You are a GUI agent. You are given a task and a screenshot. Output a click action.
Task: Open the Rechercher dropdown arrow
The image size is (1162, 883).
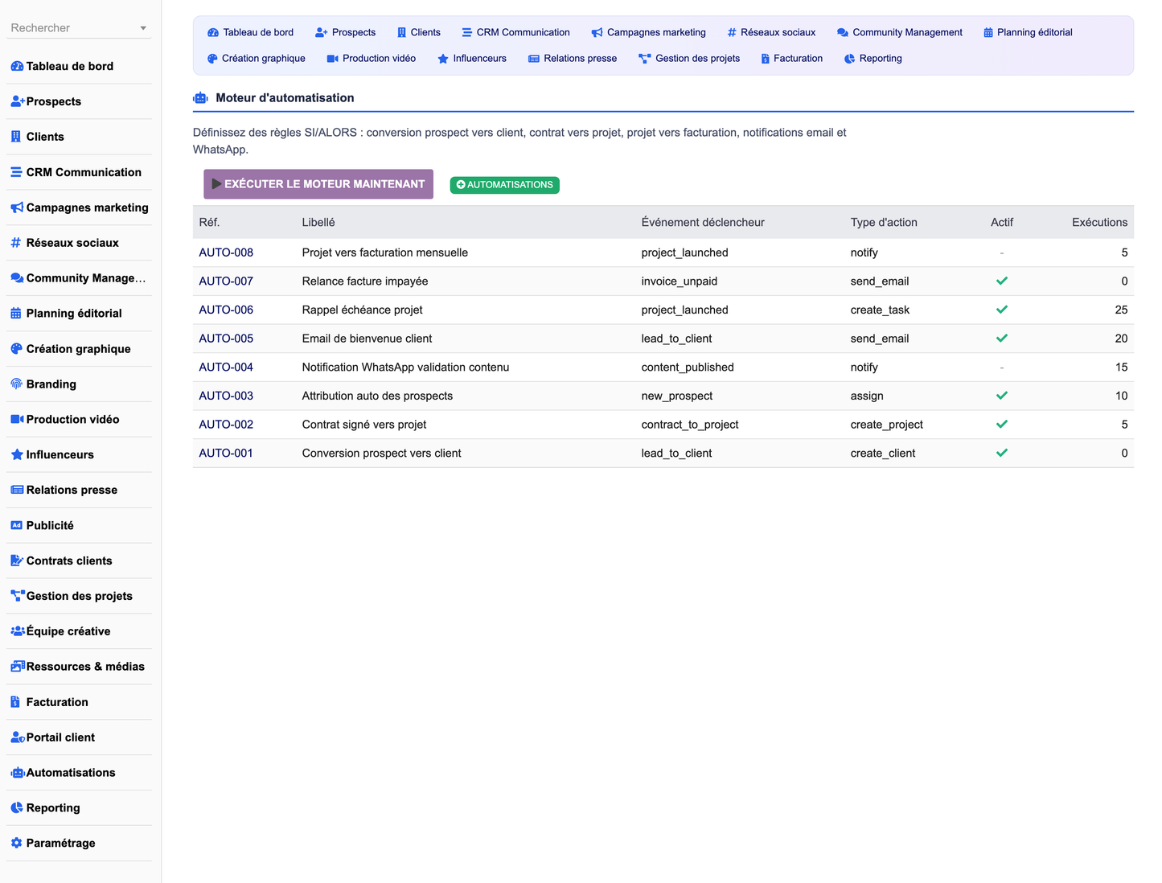[143, 28]
